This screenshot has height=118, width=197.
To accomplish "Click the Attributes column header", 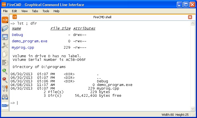I will (84, 28).
